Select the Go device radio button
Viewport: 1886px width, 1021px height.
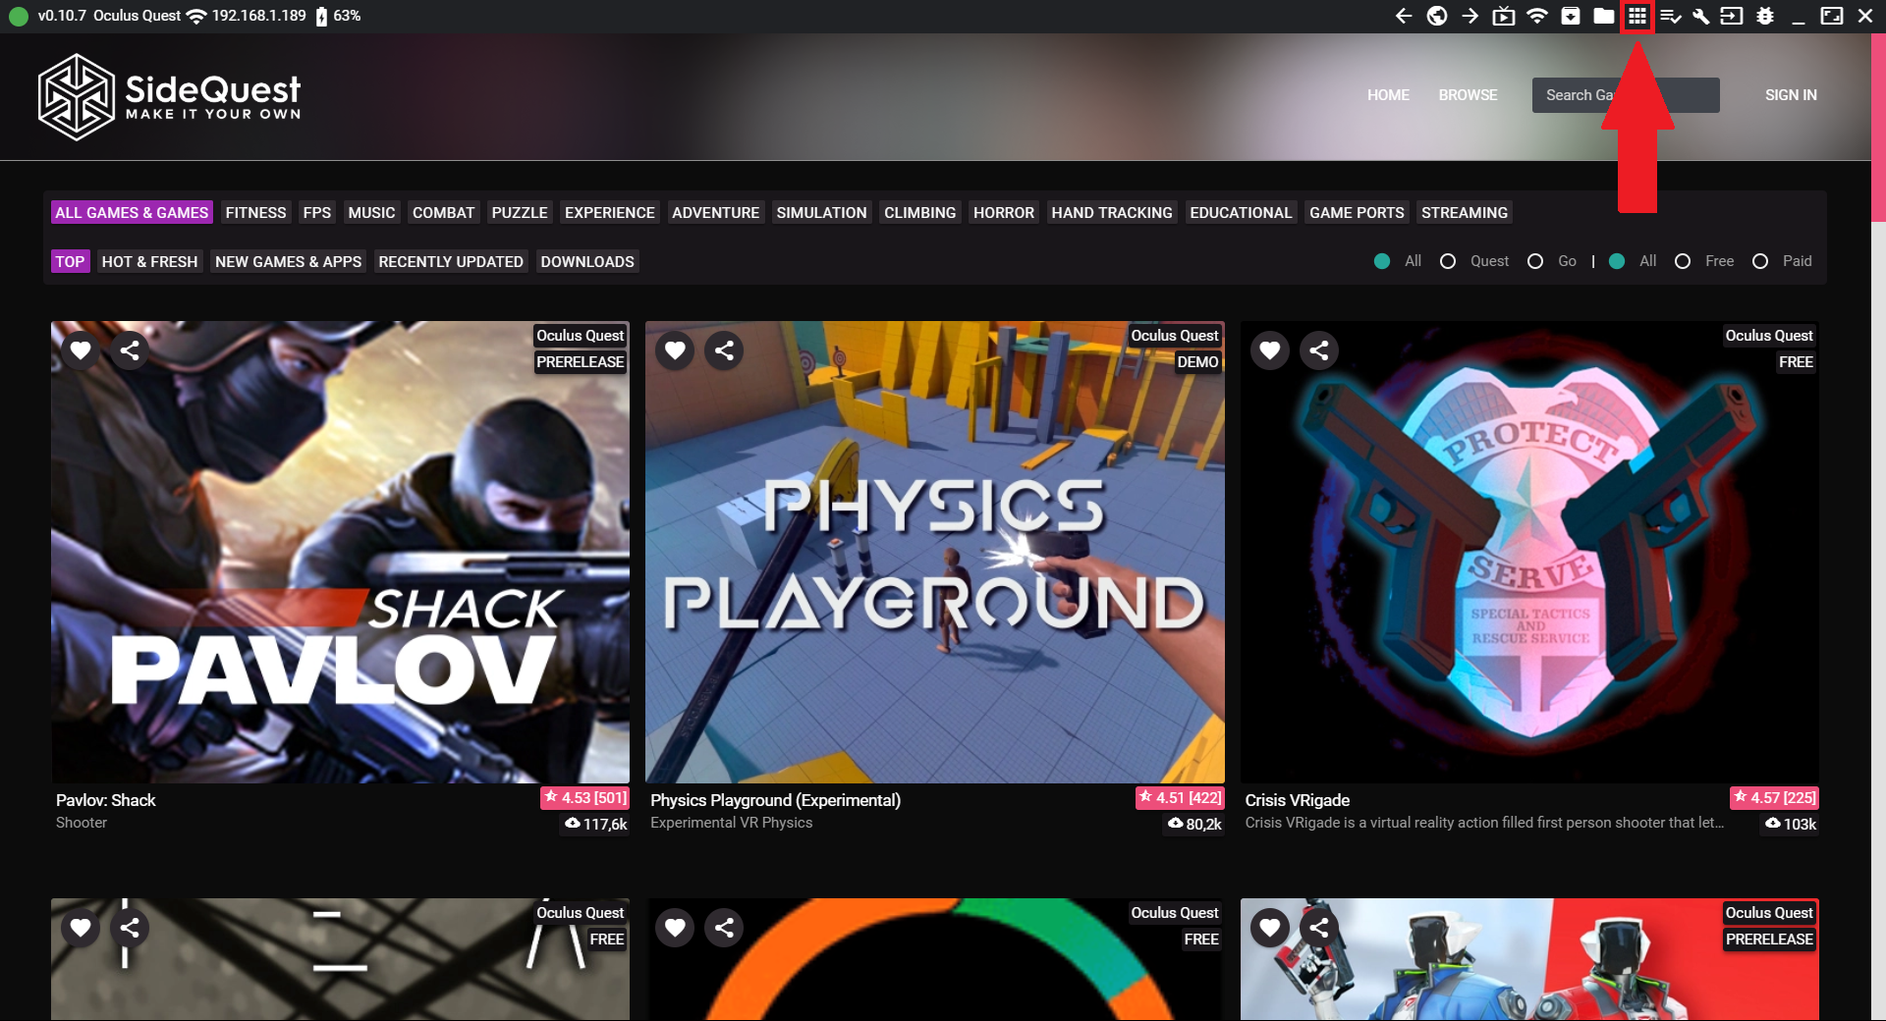1535,261
